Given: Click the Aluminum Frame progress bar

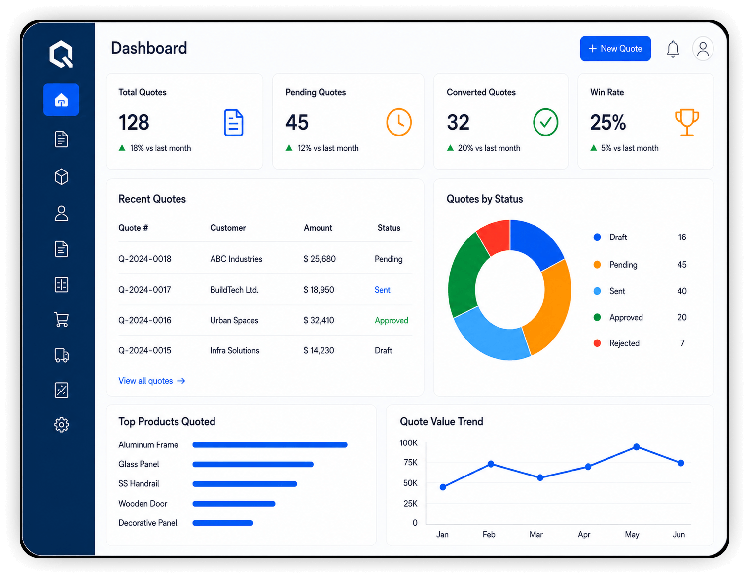Looking at the screenshot, I should click(x=270, y=445).
